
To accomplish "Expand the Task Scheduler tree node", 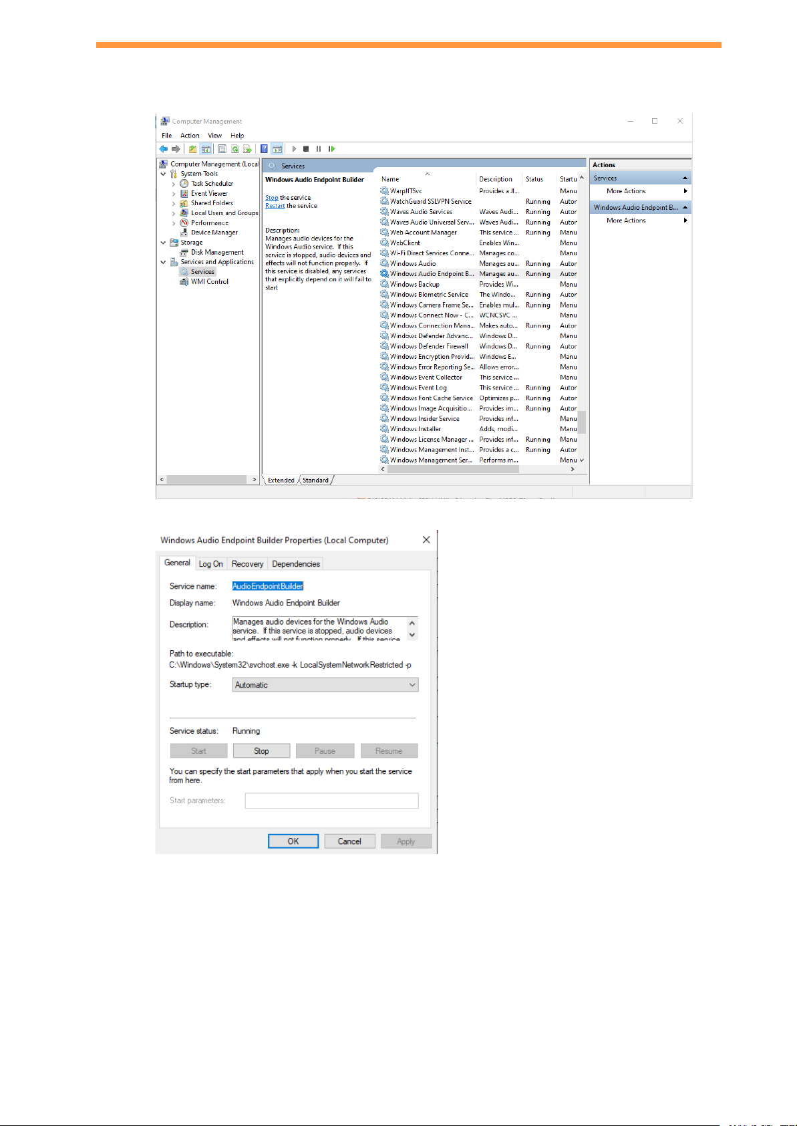I will pyautogui.click(x=174, y=184).
